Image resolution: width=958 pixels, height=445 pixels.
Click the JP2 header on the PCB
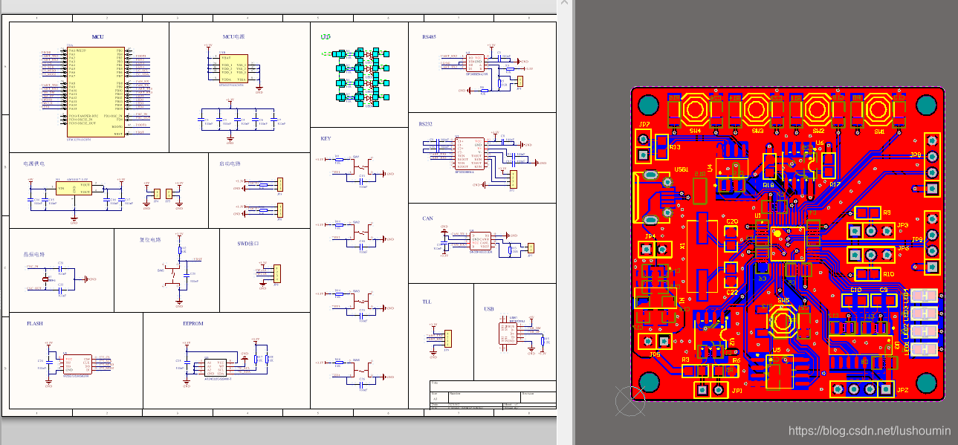coord(863,389)
